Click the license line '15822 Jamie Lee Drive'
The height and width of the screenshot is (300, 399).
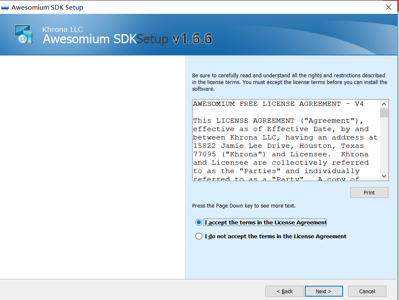(241, 146)
